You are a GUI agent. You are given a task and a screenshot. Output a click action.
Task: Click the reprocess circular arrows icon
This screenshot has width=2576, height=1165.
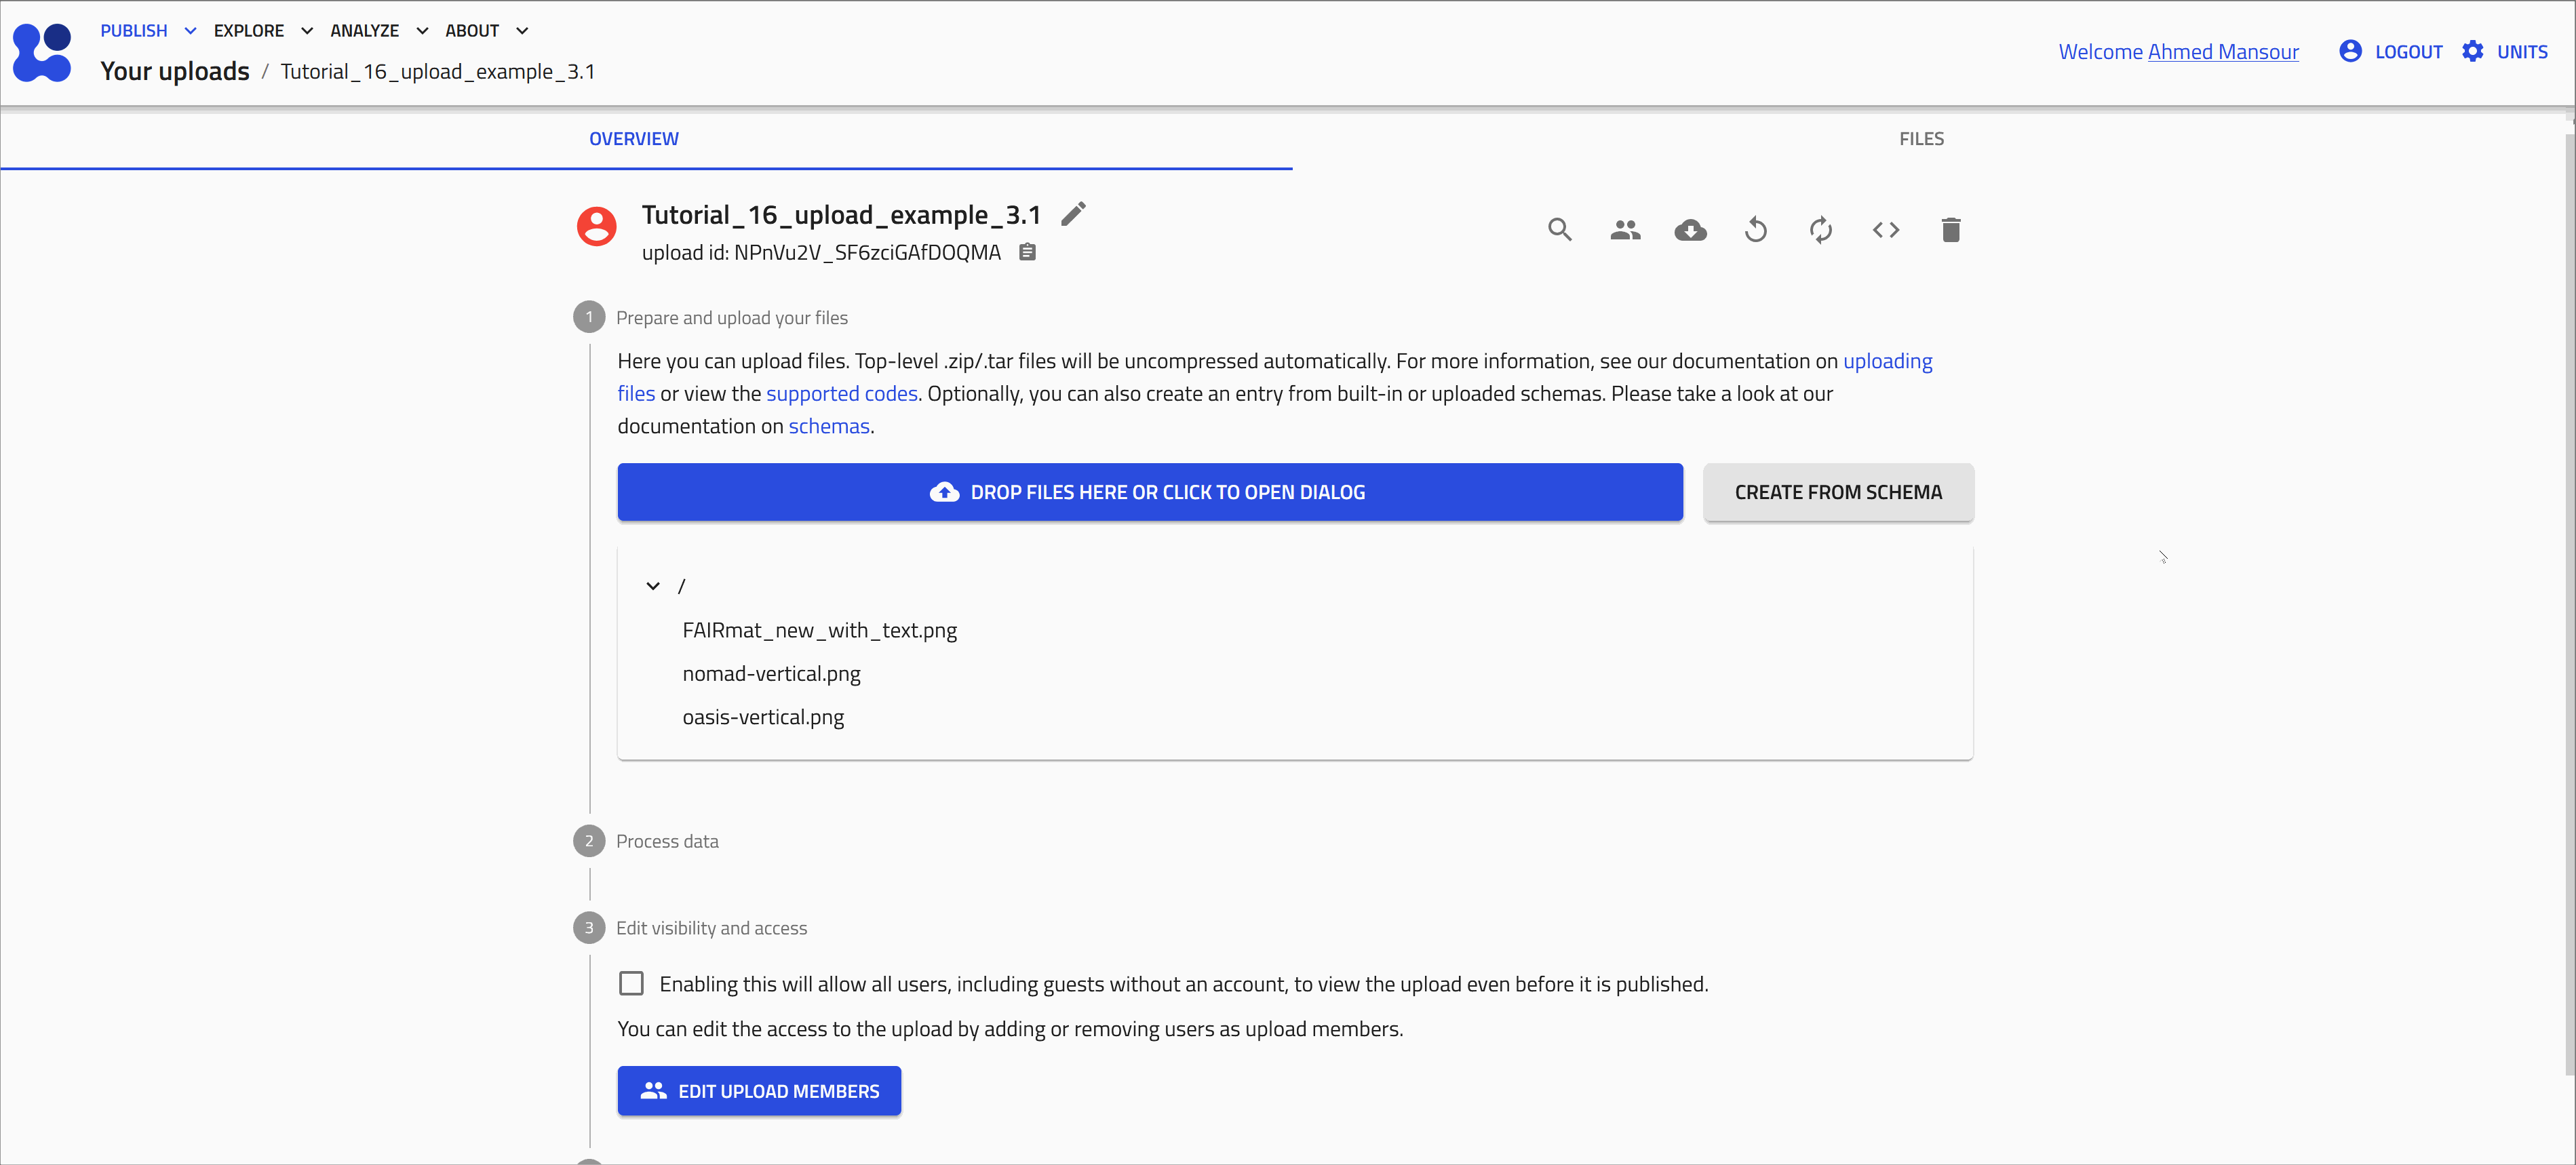click(x=1820, y=230)
